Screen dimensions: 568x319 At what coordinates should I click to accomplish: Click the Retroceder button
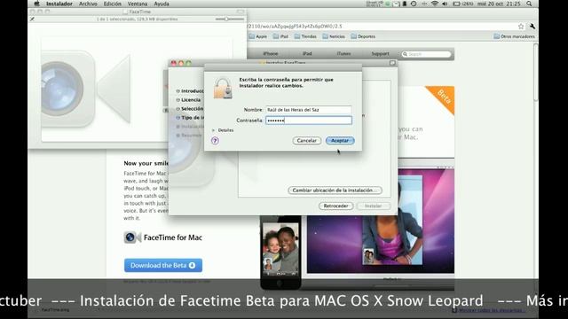tap(335, 206)
